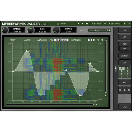Click the horizontal zoom magnifier icon

tap(96, 105)
